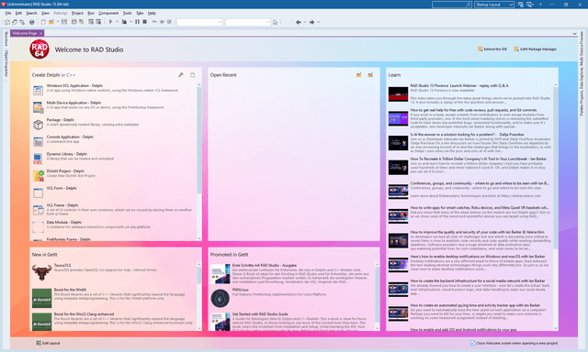The width and height of the screenshot is (588, 352).
Task: Click the first folder icon in Open Recent
Action: (x=359, y=75)
